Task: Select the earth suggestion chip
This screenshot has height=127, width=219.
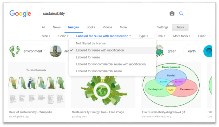Action: (192, 51)
